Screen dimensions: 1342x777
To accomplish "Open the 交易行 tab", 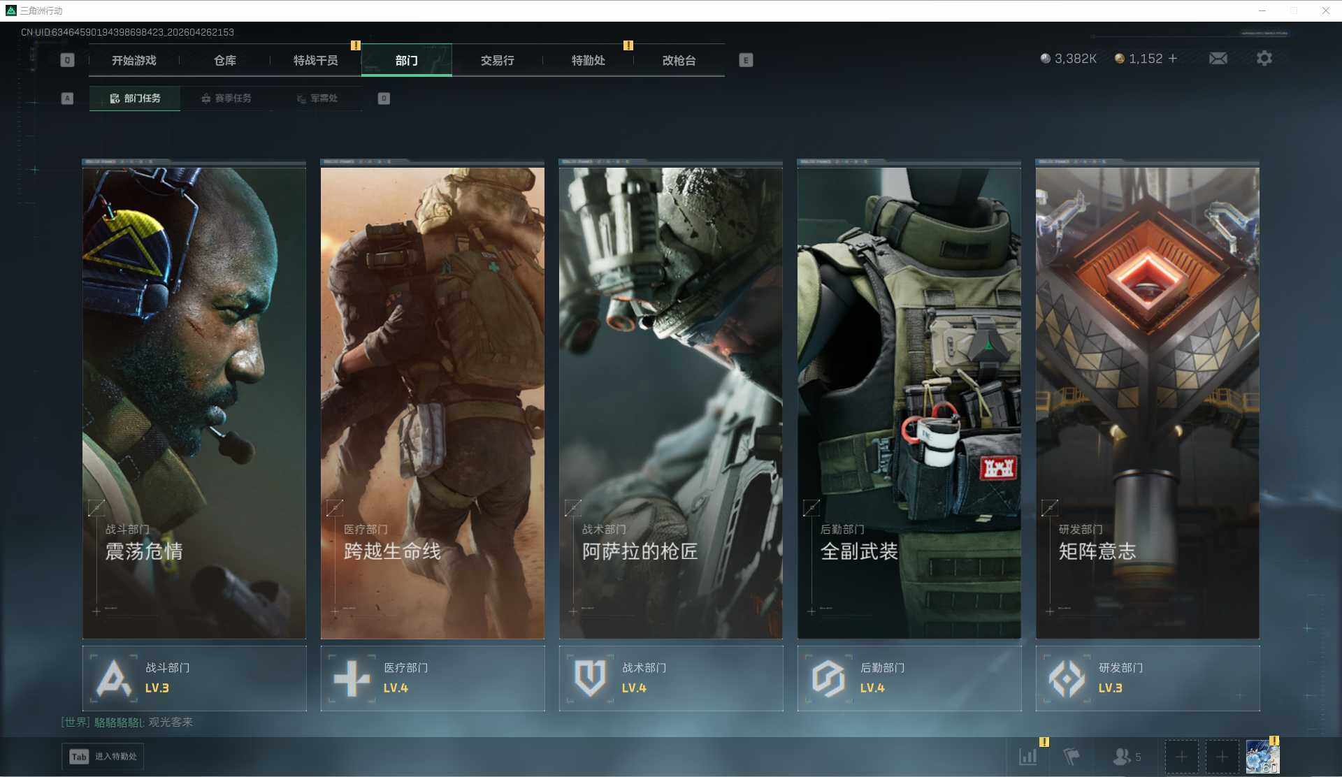I will coord(497,61).
